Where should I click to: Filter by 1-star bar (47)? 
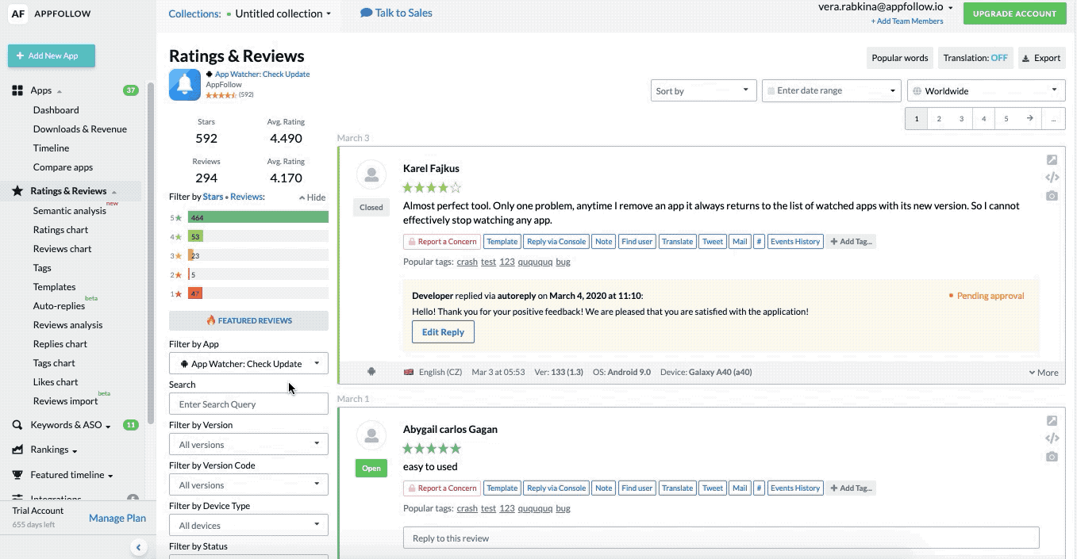258,293
